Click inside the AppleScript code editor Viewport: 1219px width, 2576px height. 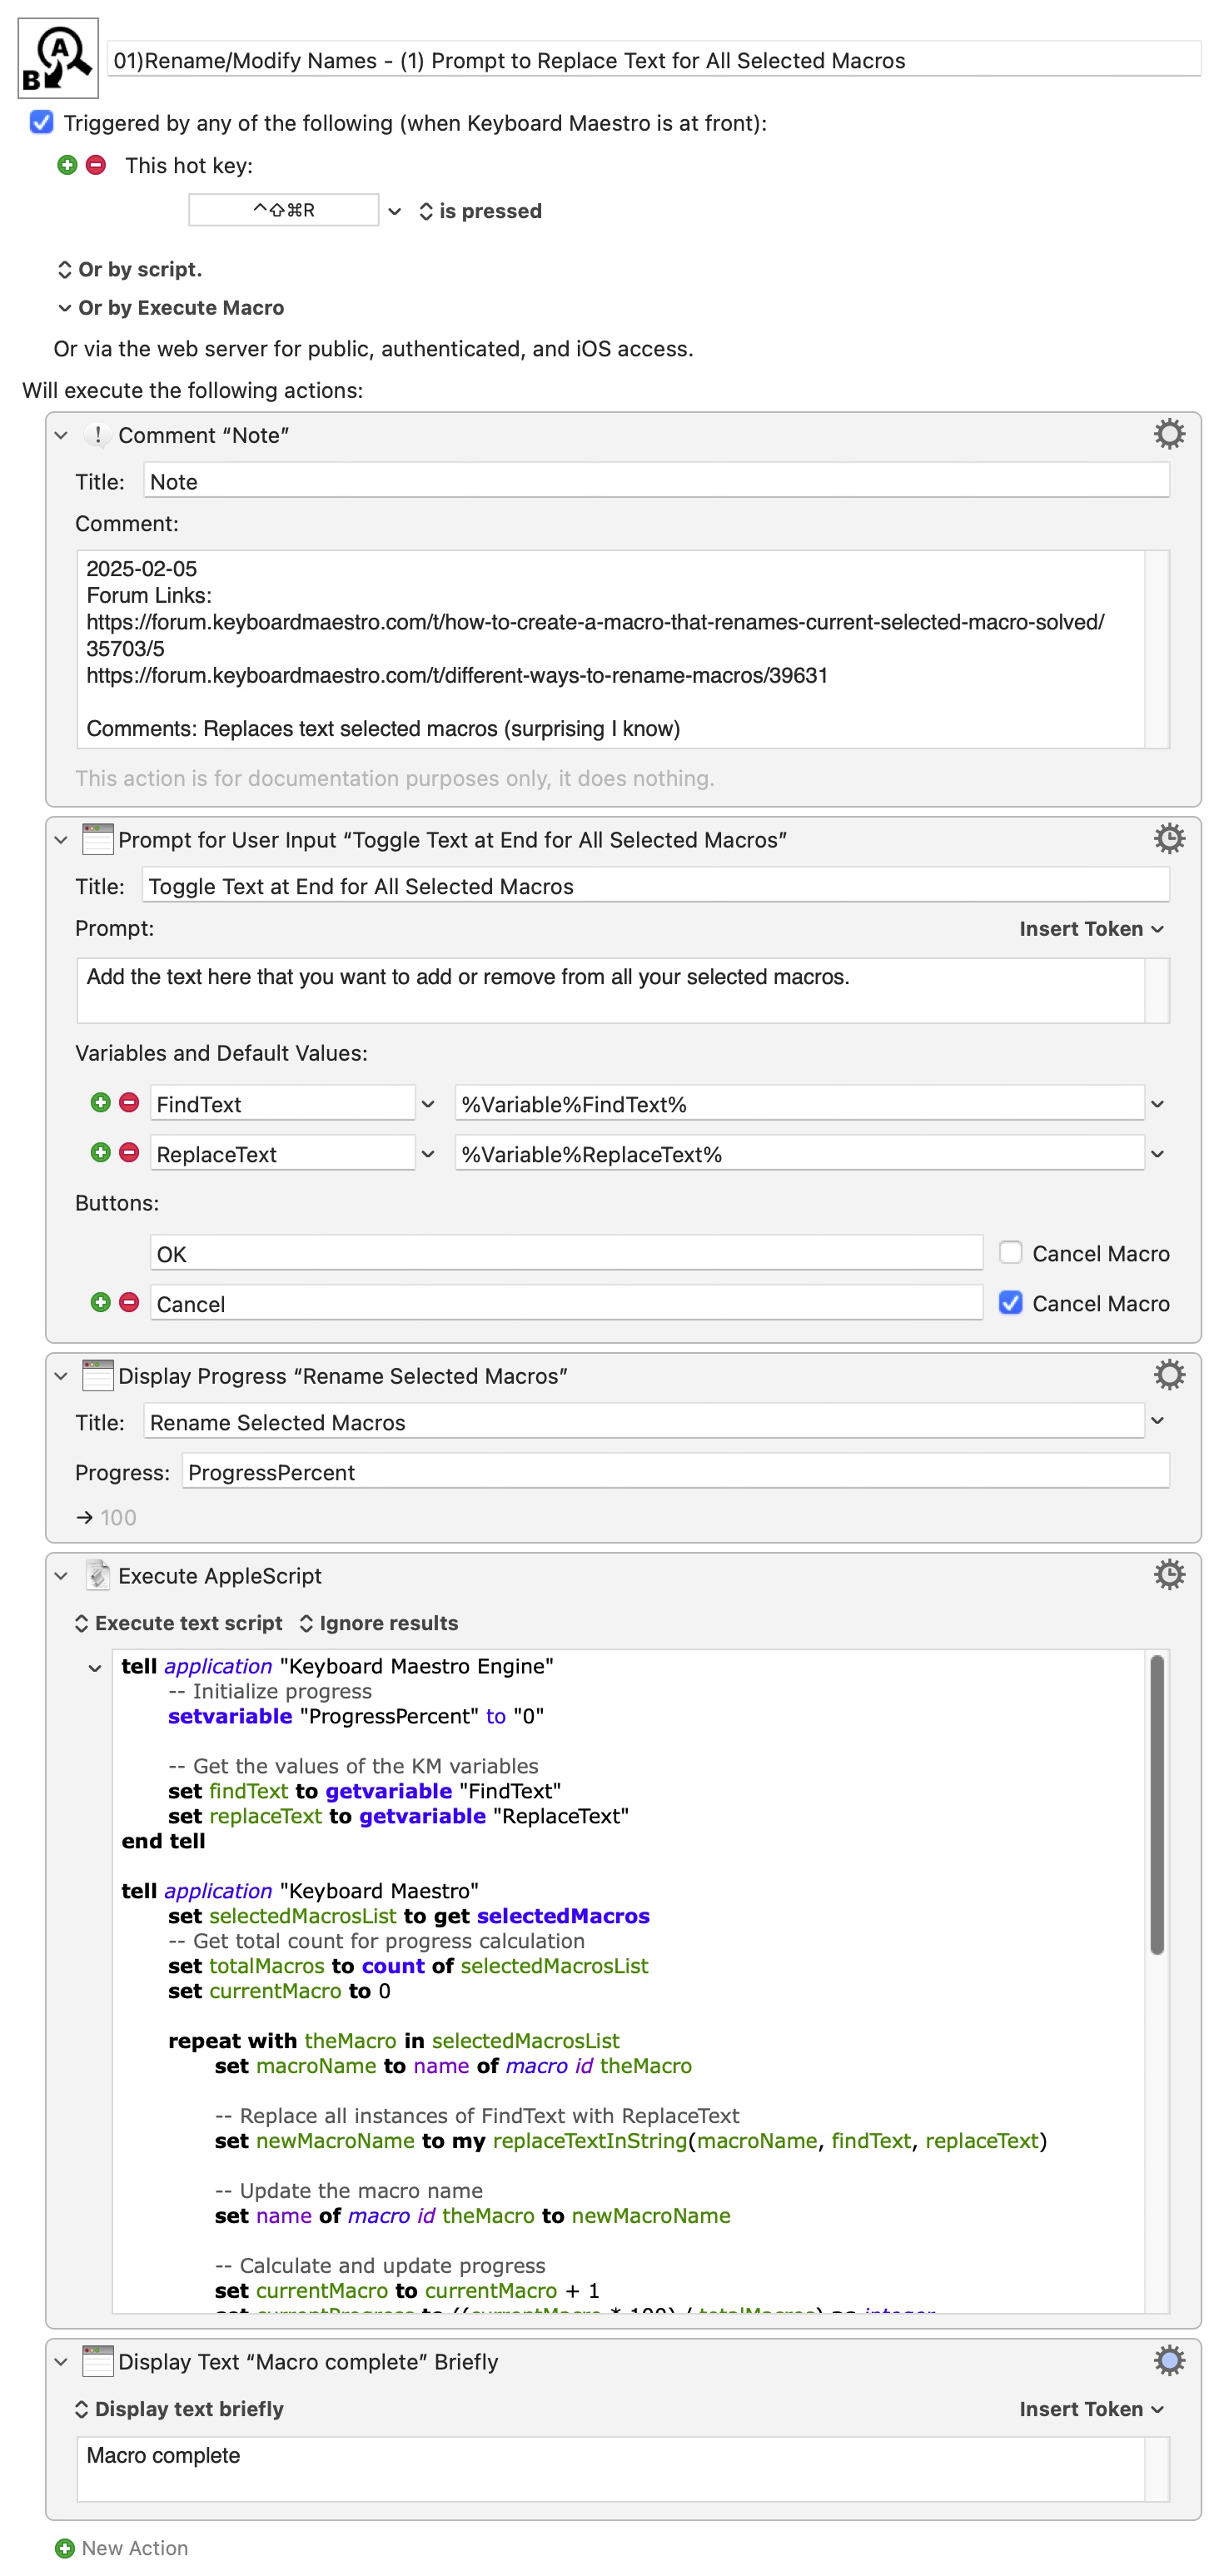(628, 1980)
